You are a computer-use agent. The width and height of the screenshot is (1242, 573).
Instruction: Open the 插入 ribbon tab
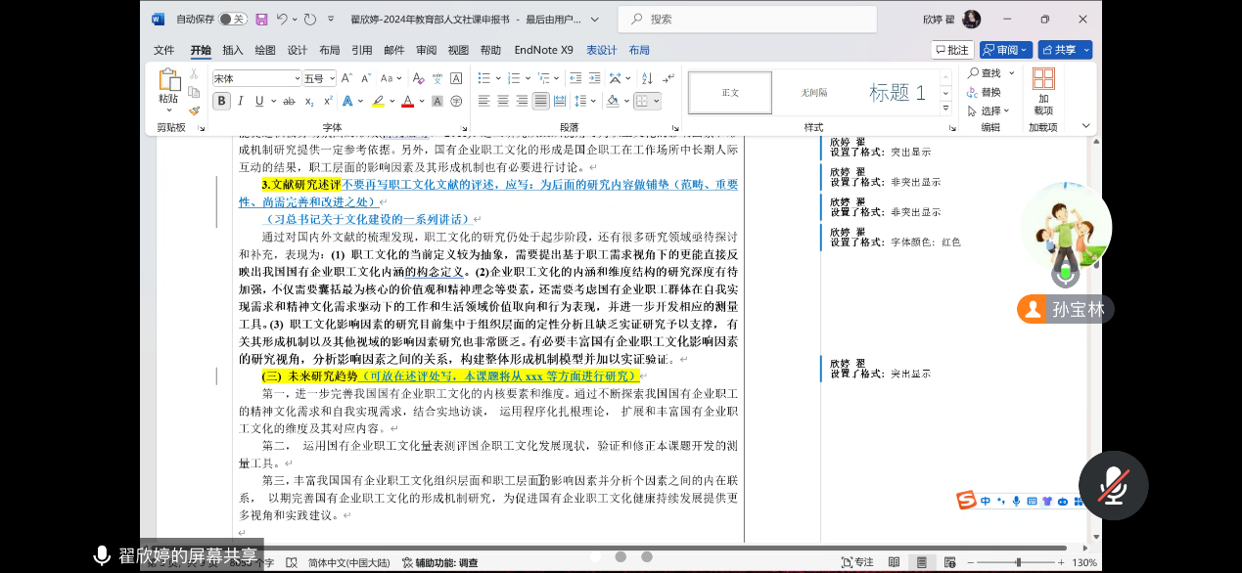point(233,50)
